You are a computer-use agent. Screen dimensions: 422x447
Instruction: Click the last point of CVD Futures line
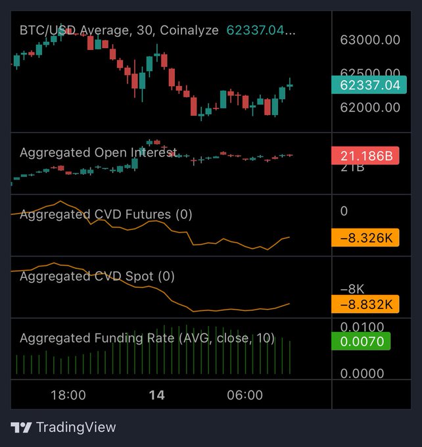pos(289,237)
